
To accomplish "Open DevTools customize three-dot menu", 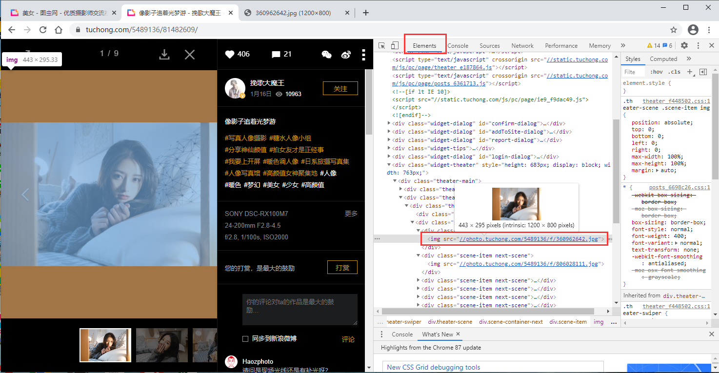I will point(699,45).
